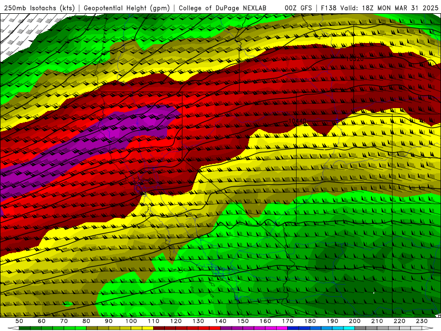This screenshot has height=331, width=441.
Task: Click the 200 value on the legend scale
Action: (355, 321)
